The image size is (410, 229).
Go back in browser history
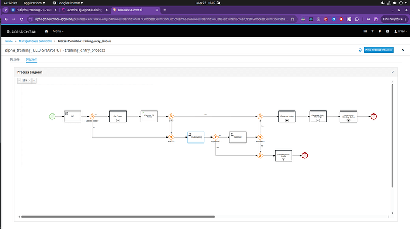[7, 19]
